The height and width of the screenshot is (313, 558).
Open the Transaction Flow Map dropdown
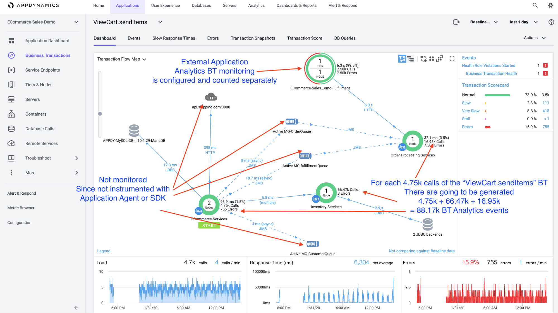tap(122, 59)
